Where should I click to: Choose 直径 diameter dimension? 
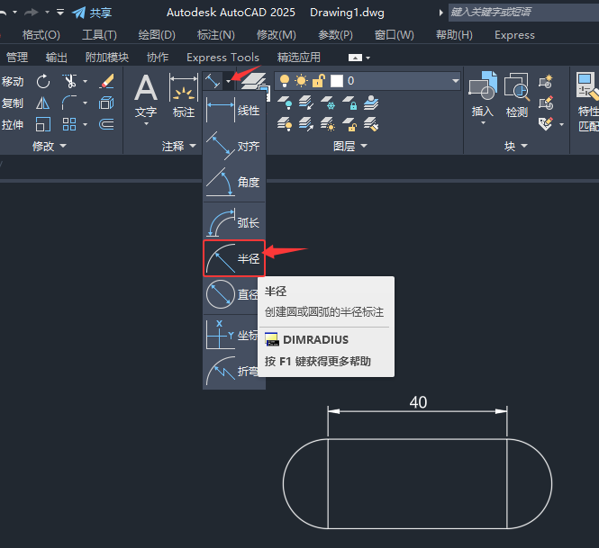tap(231, 294)
